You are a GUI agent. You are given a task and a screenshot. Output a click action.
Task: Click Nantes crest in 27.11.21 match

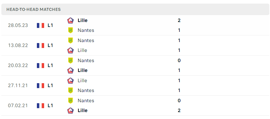click(70, 90)
